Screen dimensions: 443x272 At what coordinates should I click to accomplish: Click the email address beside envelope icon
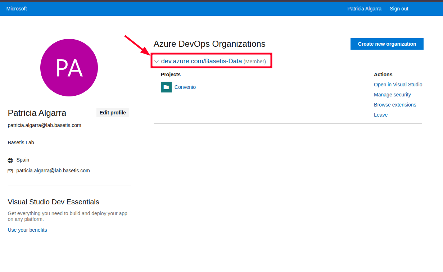pyautogui.click(x=53, y=171)
